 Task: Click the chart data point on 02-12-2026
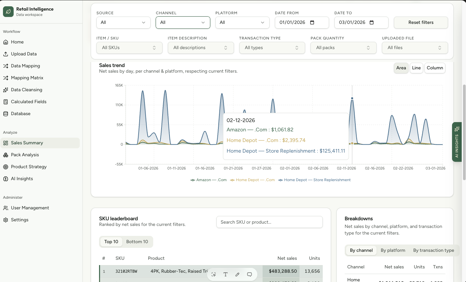pos(352,98)
